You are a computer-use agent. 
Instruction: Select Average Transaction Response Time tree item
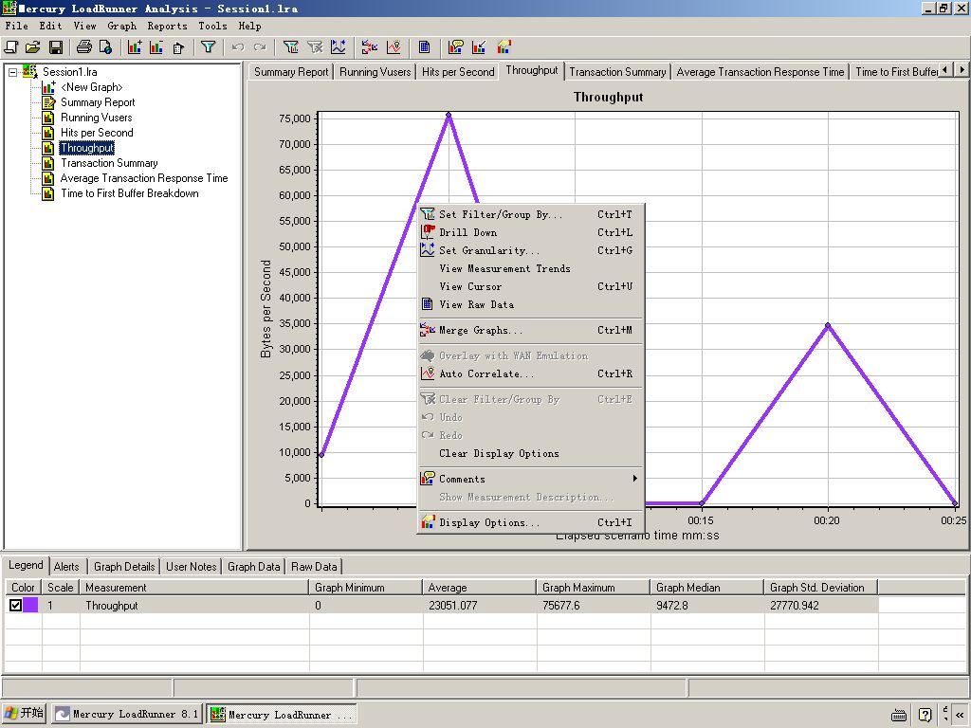click(x=144, y=178)
